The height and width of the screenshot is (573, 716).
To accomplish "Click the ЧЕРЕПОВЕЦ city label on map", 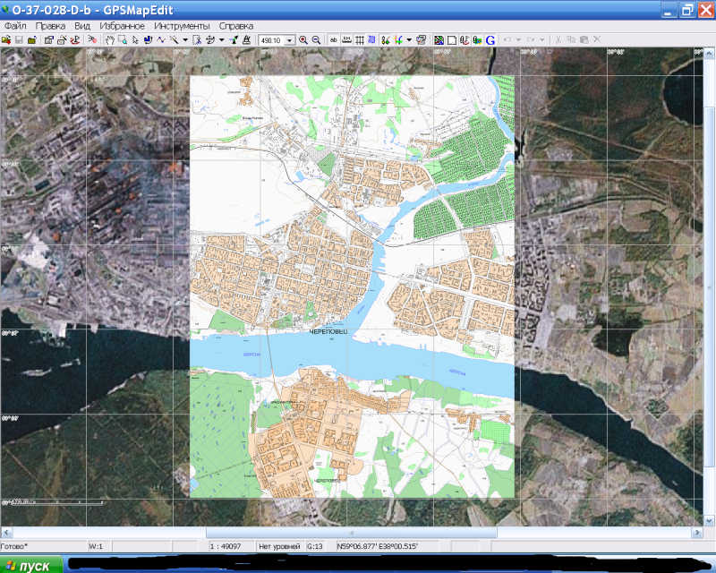I will pyautogui.click(x=328, y=332).
